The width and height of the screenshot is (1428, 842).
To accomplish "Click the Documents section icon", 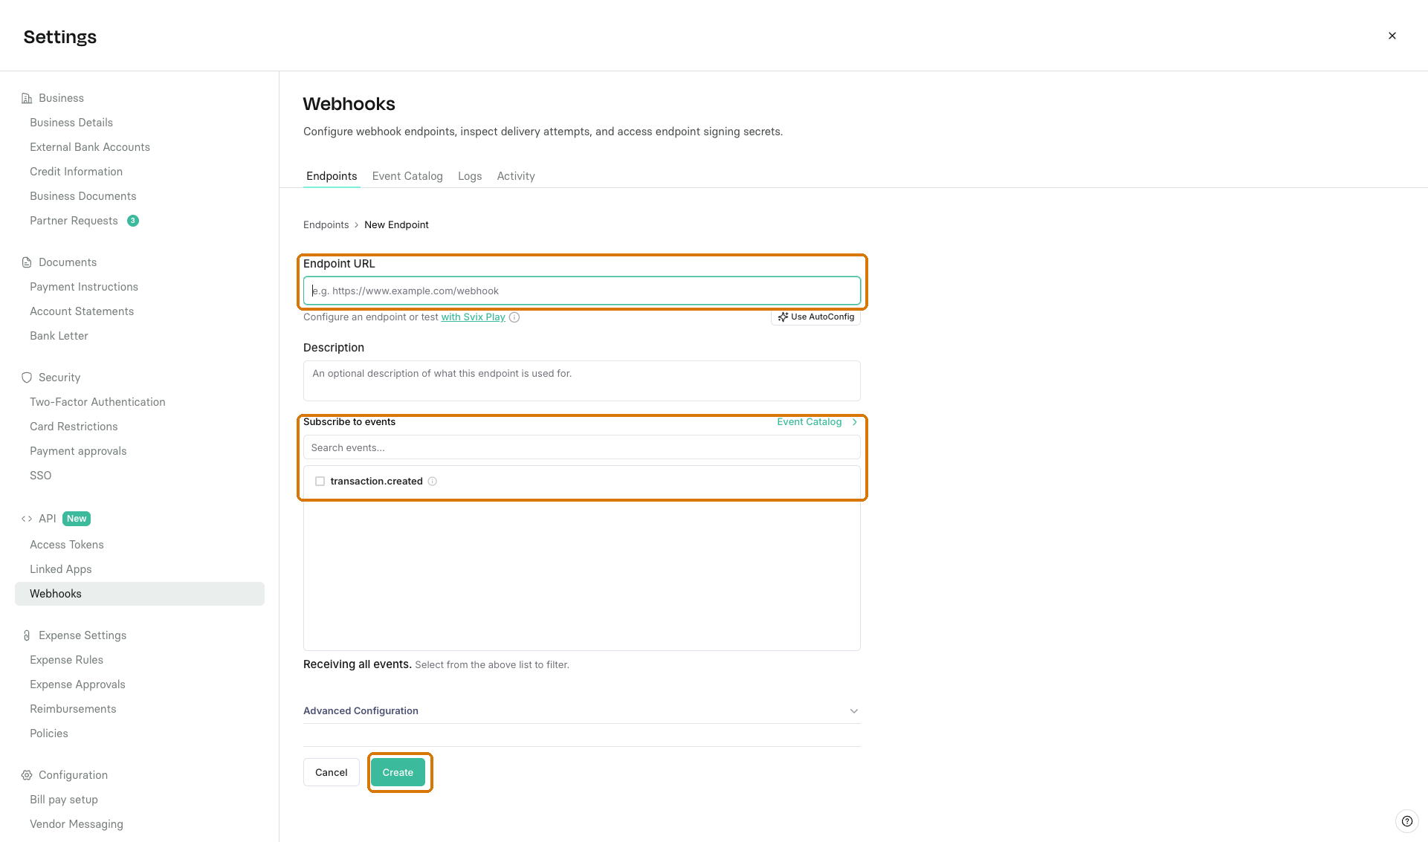I will coord(27,262).
